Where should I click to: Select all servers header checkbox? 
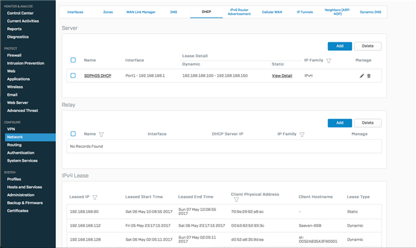point(73,60)
